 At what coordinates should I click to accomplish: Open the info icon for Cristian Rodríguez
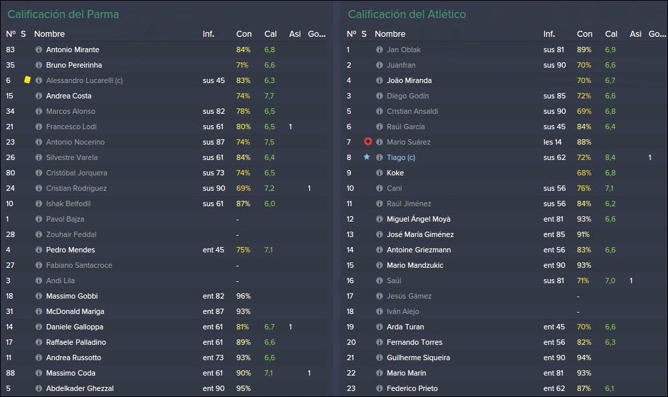pos(39,188)
